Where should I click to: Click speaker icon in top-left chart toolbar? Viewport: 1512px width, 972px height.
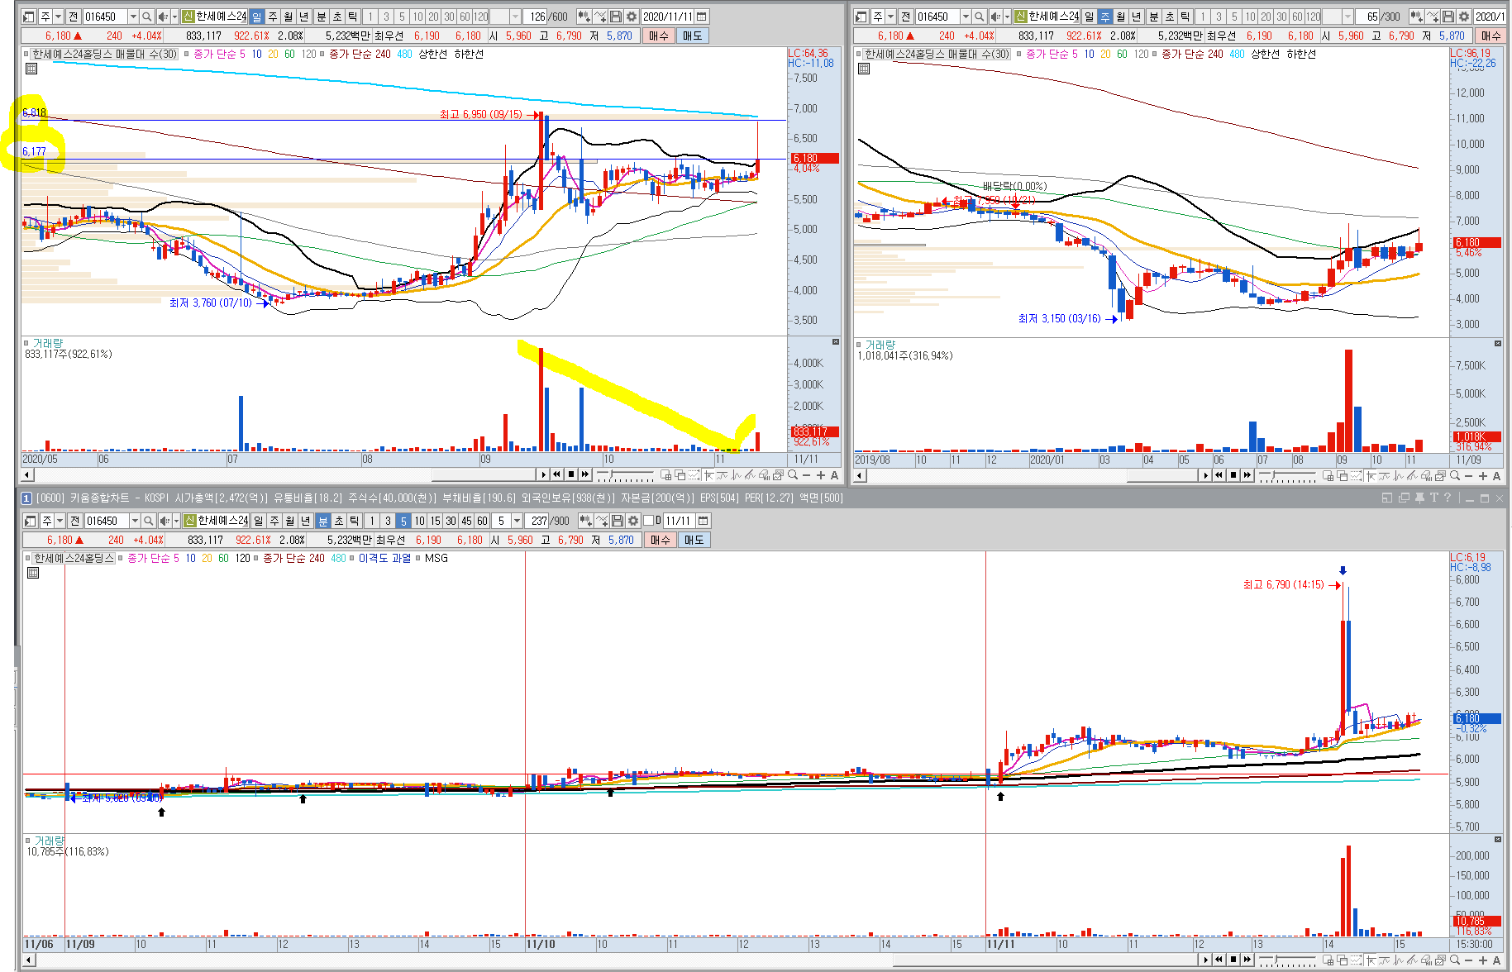(x=163, y=17)
